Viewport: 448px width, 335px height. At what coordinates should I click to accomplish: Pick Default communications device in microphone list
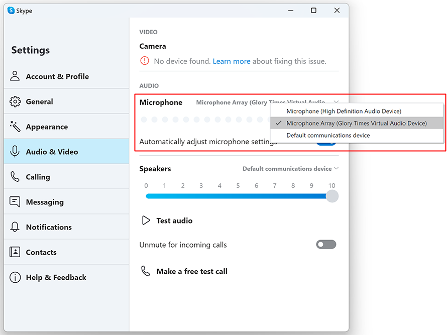[x=357, y=135]
